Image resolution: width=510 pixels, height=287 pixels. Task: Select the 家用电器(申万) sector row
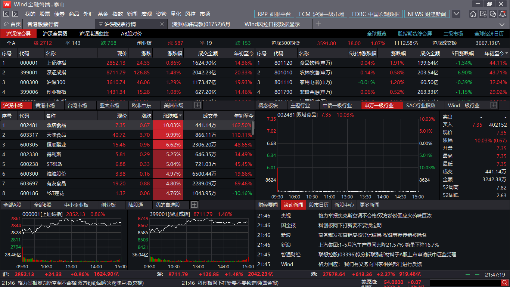point(383,82)
